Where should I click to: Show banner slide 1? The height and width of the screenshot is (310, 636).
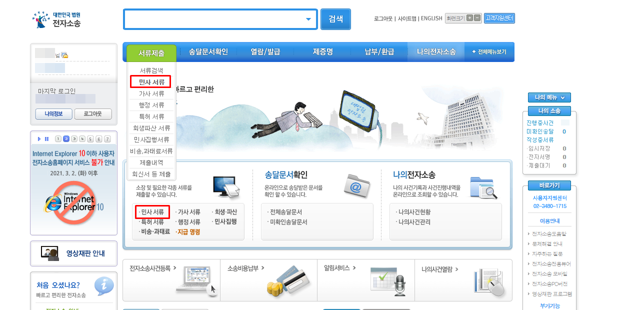tap(58, 139)
